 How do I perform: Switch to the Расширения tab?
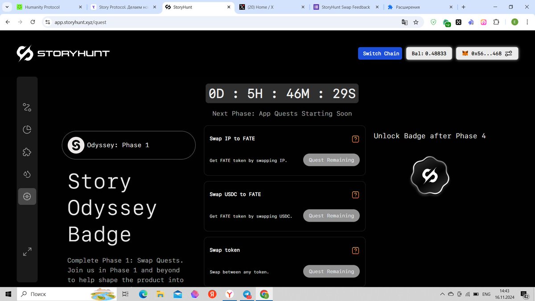pos(420,7)
